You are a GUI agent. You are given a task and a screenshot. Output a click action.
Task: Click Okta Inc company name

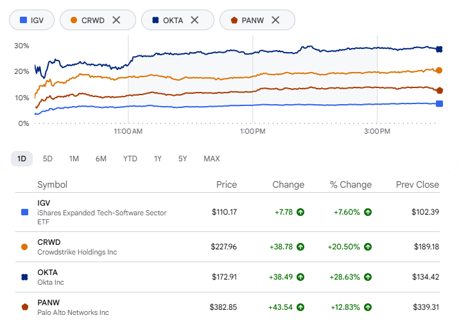pos(51,282)
